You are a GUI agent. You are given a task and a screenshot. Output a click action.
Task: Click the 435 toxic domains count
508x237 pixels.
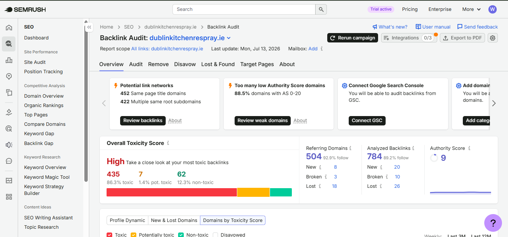[113, 174]
